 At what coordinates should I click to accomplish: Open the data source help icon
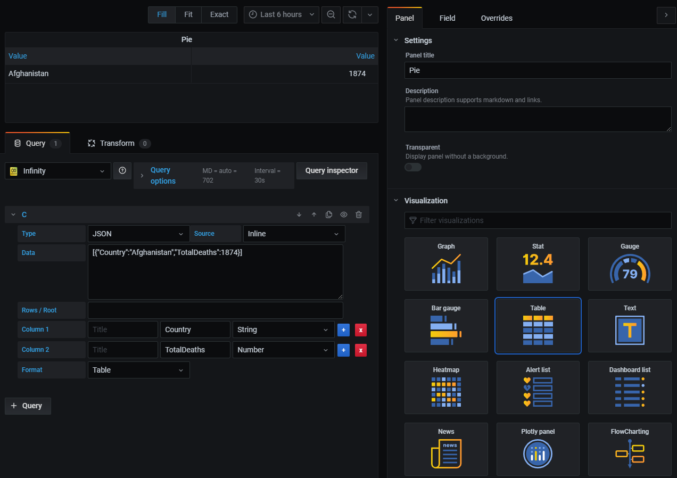(122, 171)
